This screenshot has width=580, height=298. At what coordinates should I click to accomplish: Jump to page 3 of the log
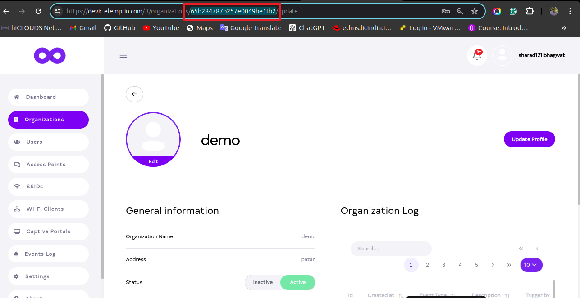click(x=443, y=265)
